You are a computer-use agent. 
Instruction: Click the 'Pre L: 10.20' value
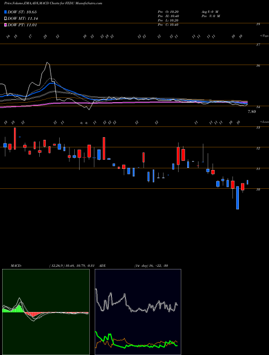[x=168, y=20]
